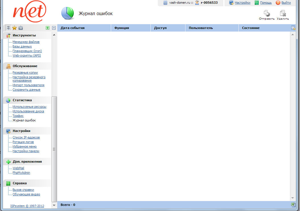
Task: Click sidebar scrollbar down arrow
Action: click(54, 205)
